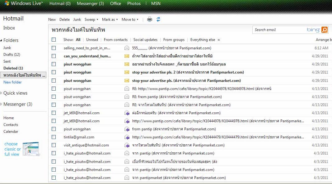This screenshot has width=332, height=184.
Task: Click unread envelope icon of can_you_understand_hum message
Action: pos(127,56)
